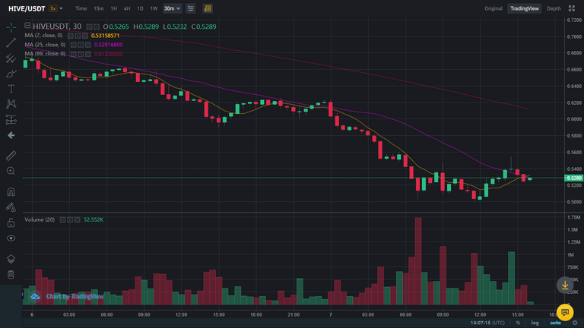The height and width of the screenshot is (328, 584).
Task: Open settings for MA 25 indicator
Action: pos(81,45)
